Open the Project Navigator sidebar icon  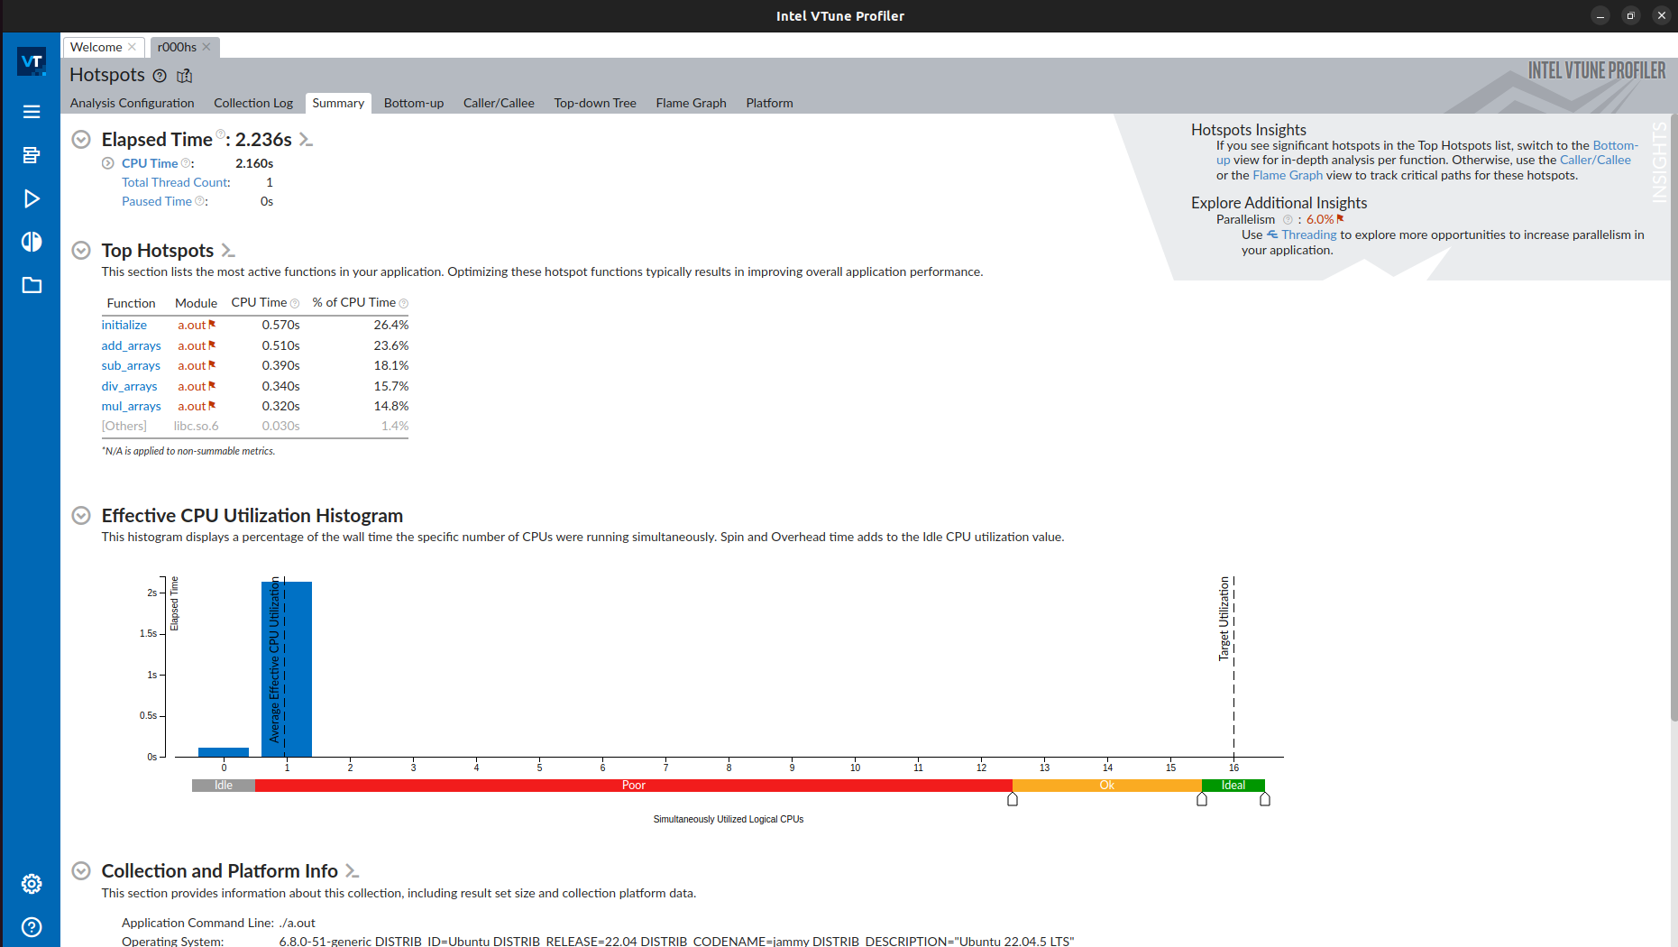pos(32,154)
